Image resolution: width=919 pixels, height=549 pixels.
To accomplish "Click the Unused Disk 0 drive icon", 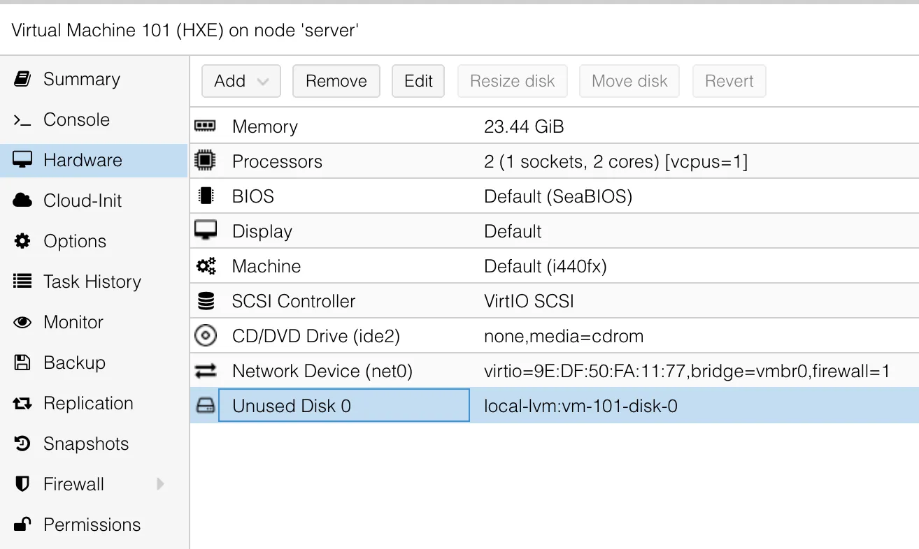I will point(205,406).
